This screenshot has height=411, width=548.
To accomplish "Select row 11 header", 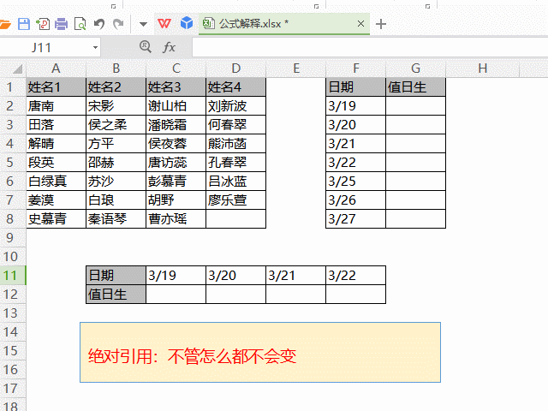I will [13, 276].
